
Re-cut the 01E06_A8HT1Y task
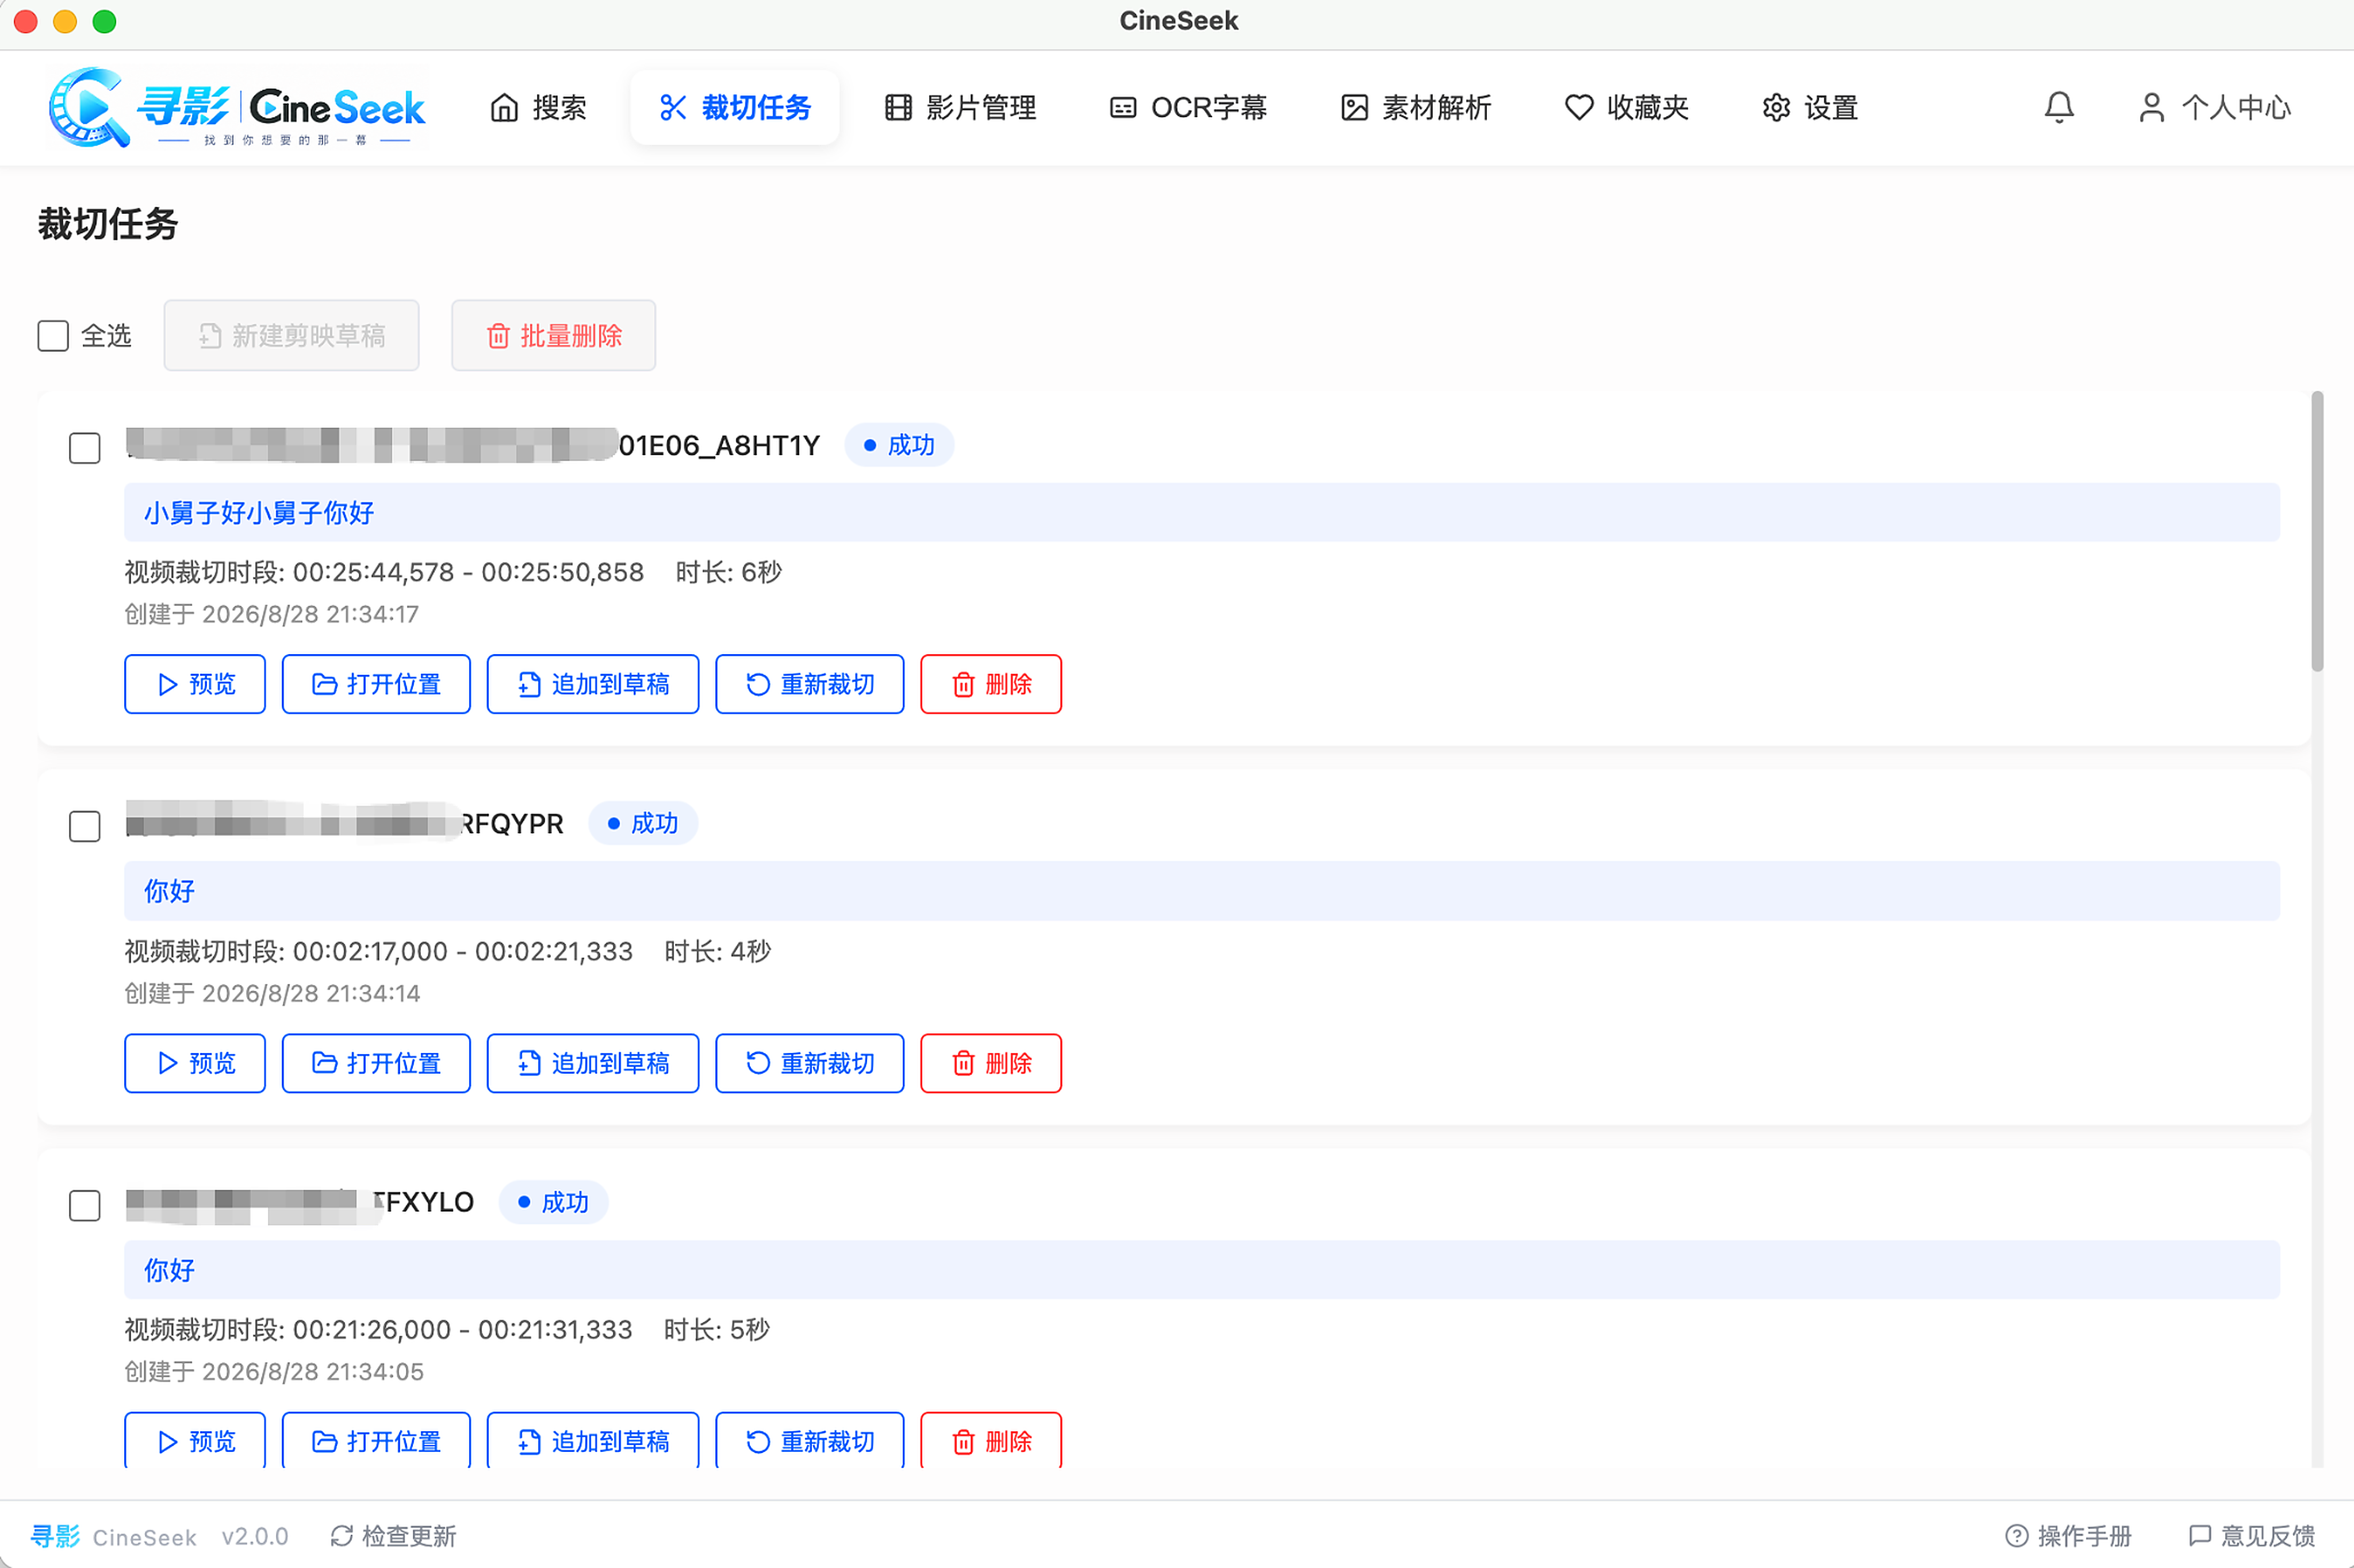point(810,684)
